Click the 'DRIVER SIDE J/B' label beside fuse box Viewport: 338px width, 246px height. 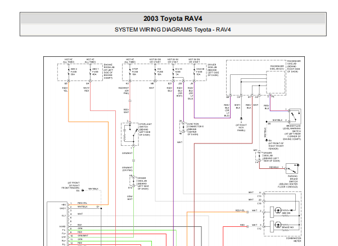pos(213,70)
